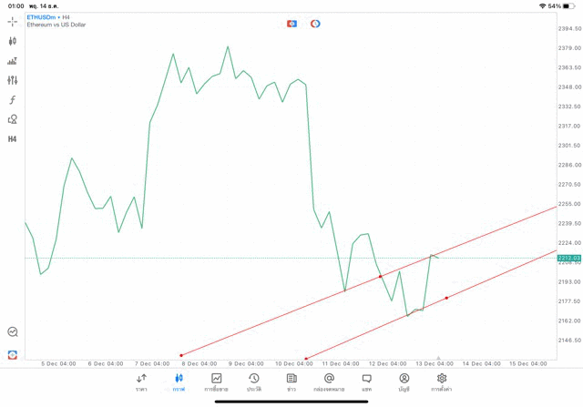
Task: Open chart settings sliders icon
Action: [x=13, y=80]
